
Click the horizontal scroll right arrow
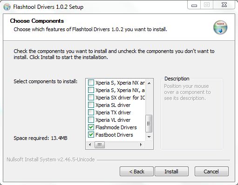pos(141,145)
